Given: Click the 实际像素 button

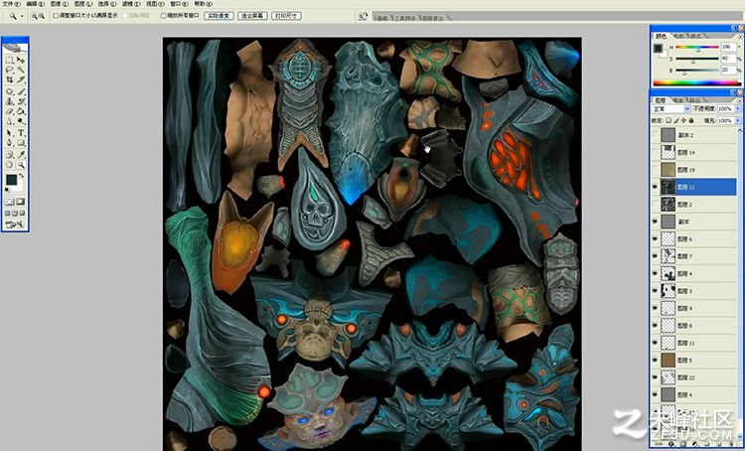Looking at the screenshot, I should [x=220, y=16].
